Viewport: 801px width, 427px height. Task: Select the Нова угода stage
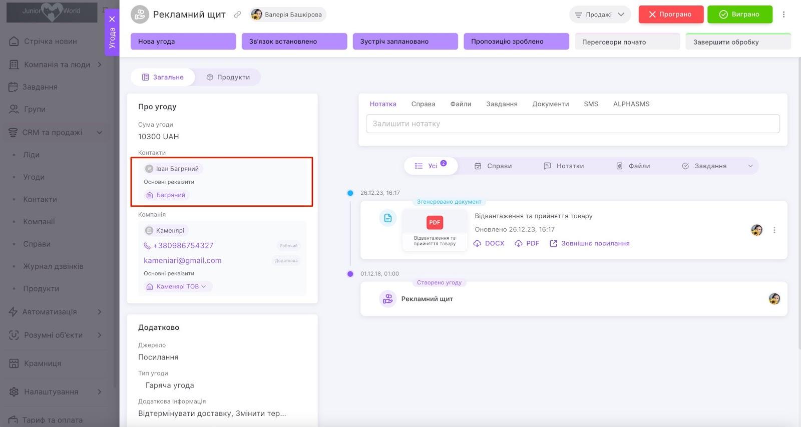tap(183, 42)
